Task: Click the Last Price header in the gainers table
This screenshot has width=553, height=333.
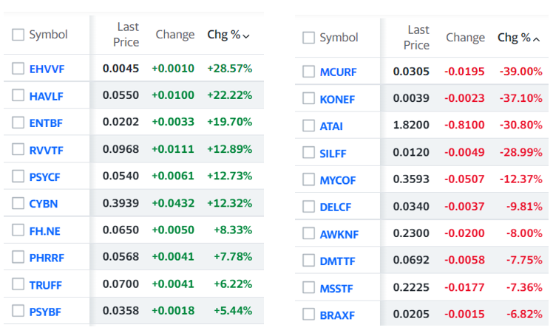Action: [x=126, y=35]
